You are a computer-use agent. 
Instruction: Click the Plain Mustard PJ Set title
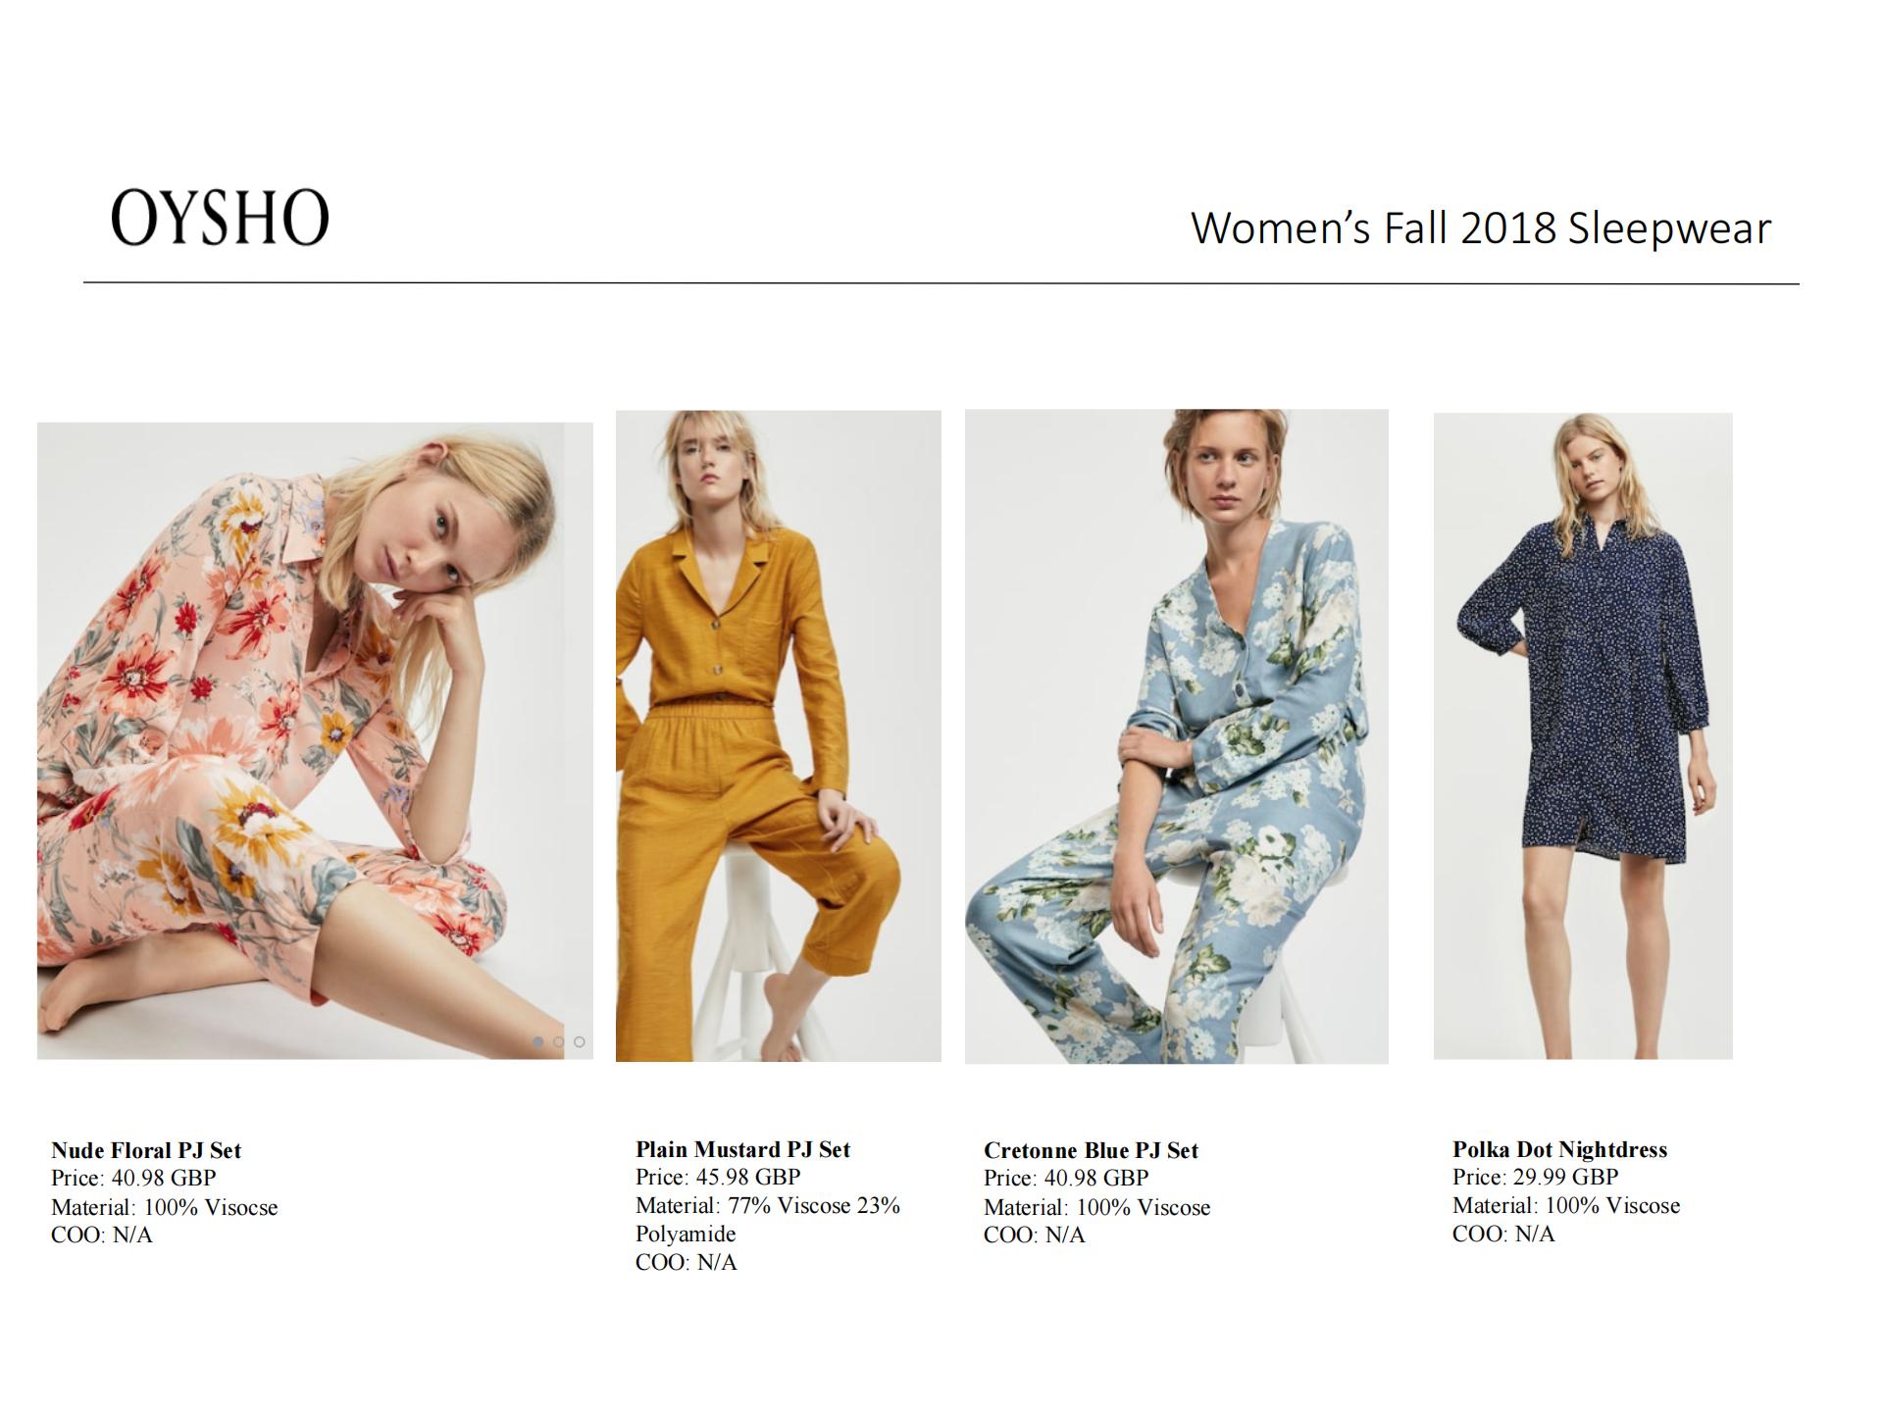pos(742,1149)
